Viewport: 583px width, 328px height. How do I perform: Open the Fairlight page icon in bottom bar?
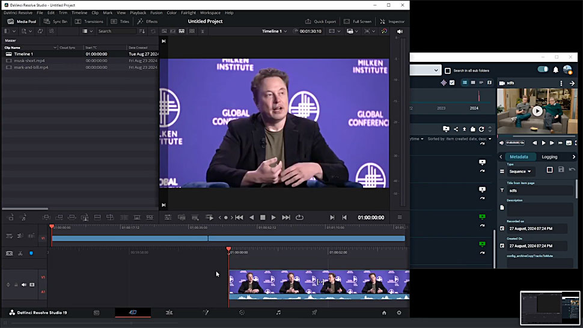278,312
